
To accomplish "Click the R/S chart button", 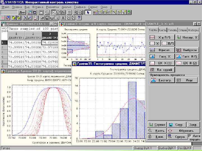I will tap(168, 43).
